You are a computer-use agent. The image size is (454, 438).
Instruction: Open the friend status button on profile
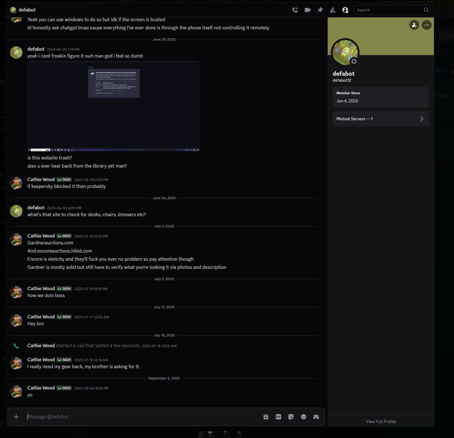click(414, 25)
